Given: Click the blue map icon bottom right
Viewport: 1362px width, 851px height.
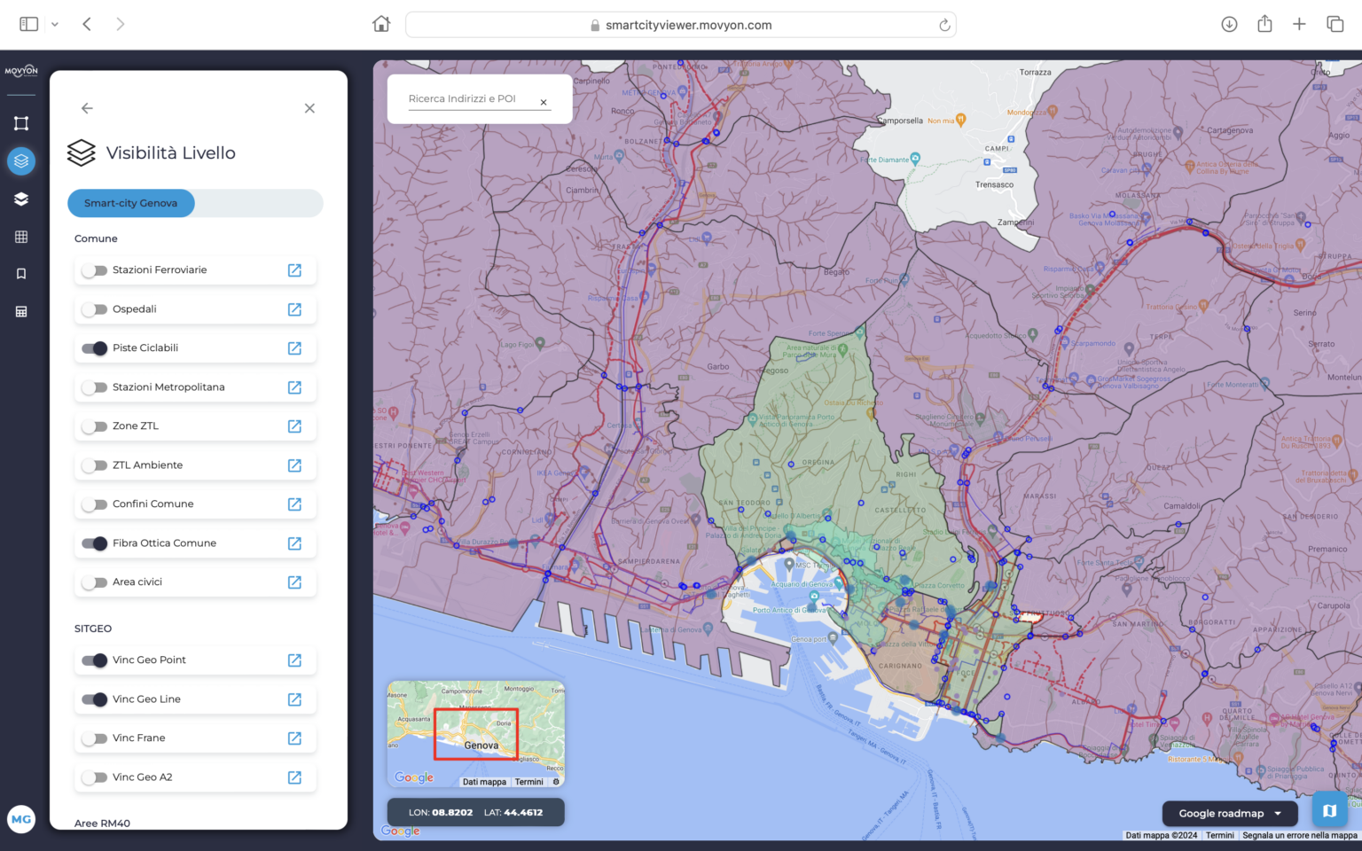Looking at the screenshot, I should pyautogui.click(x=1329, y=810).
